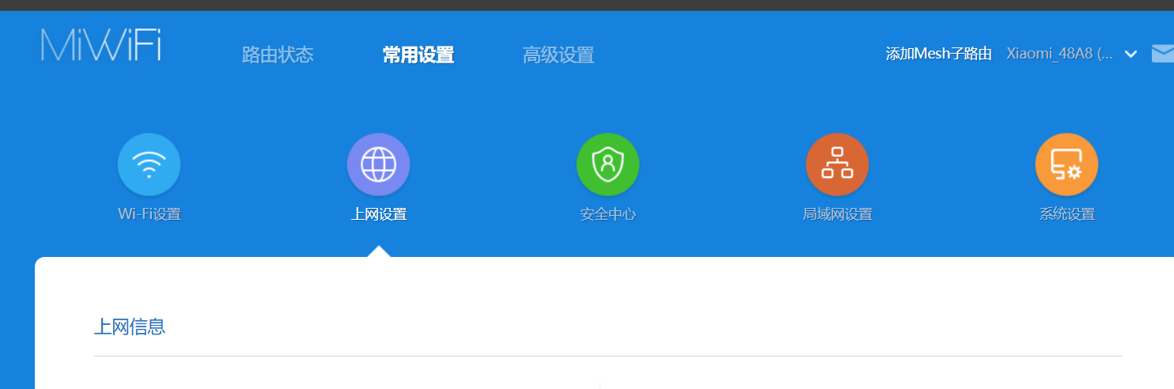Select the 系统设置 text label
The height and width of the screenshot is (389, 1174).
click(x=1067, y=214)
